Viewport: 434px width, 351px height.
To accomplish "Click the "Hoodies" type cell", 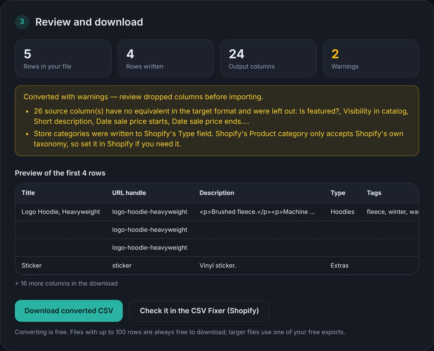I will pos(342,212).
